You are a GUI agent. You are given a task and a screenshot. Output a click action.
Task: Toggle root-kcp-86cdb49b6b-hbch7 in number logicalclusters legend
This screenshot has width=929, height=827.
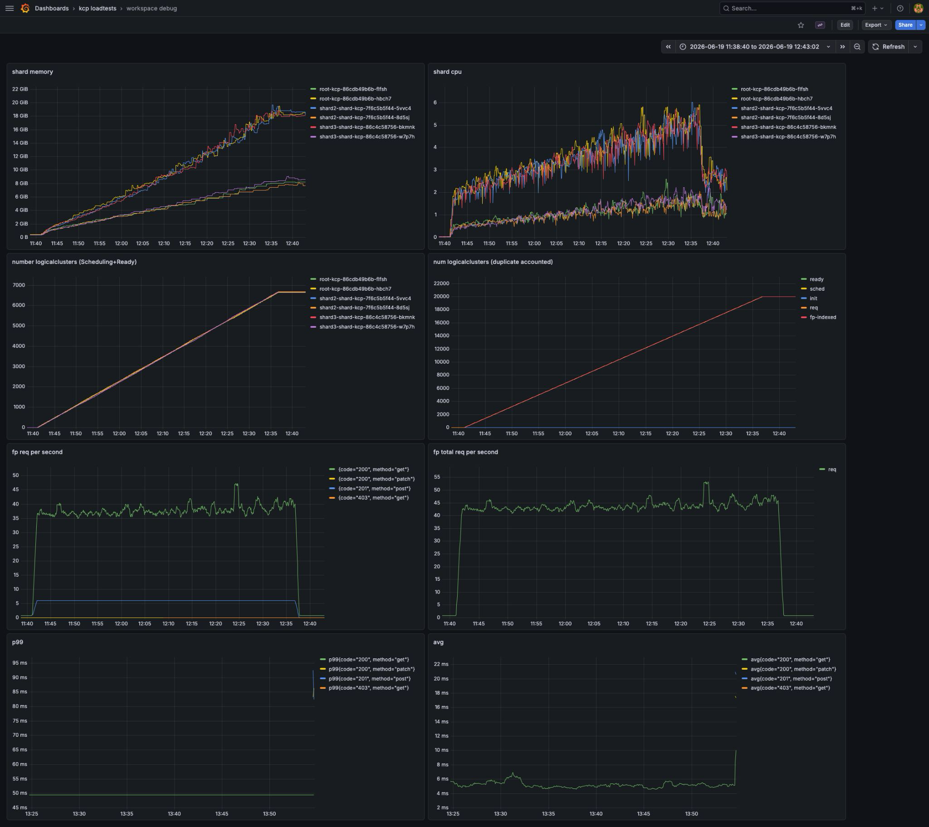click(x=355, y=288)
